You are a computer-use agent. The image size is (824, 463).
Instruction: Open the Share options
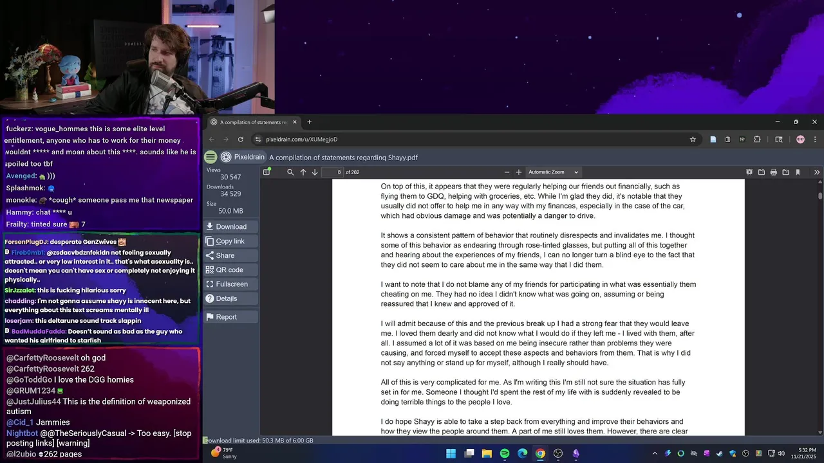click(230, 255)
